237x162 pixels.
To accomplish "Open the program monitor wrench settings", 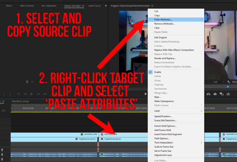I will [228, 82].
